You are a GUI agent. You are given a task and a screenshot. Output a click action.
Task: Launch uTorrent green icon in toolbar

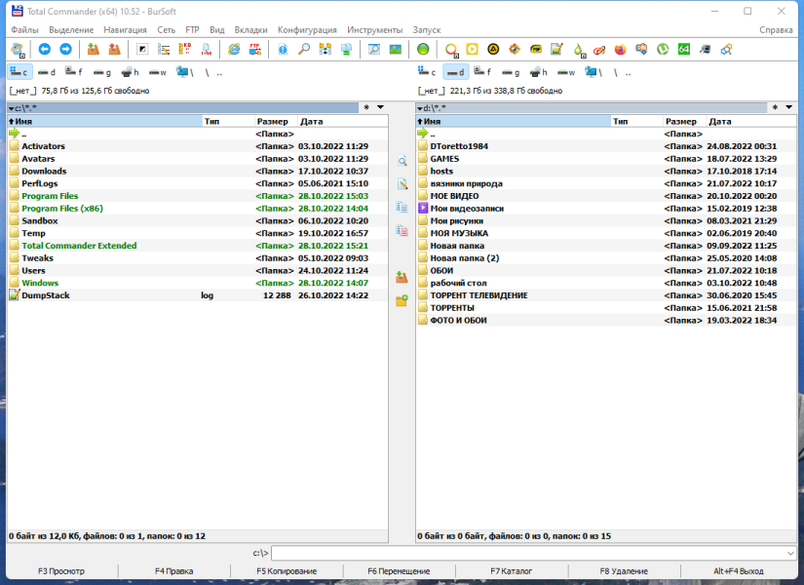tap(663, 50)
